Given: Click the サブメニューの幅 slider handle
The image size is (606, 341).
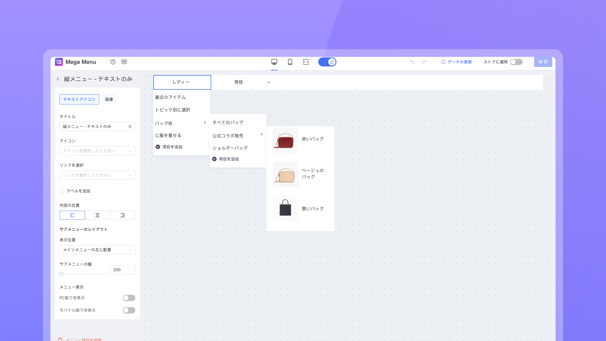Looking at the screenshot, I should [62, 274].
